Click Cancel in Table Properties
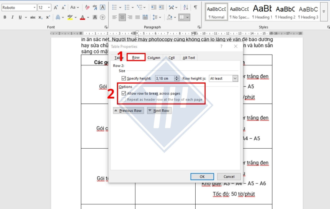 229,176
